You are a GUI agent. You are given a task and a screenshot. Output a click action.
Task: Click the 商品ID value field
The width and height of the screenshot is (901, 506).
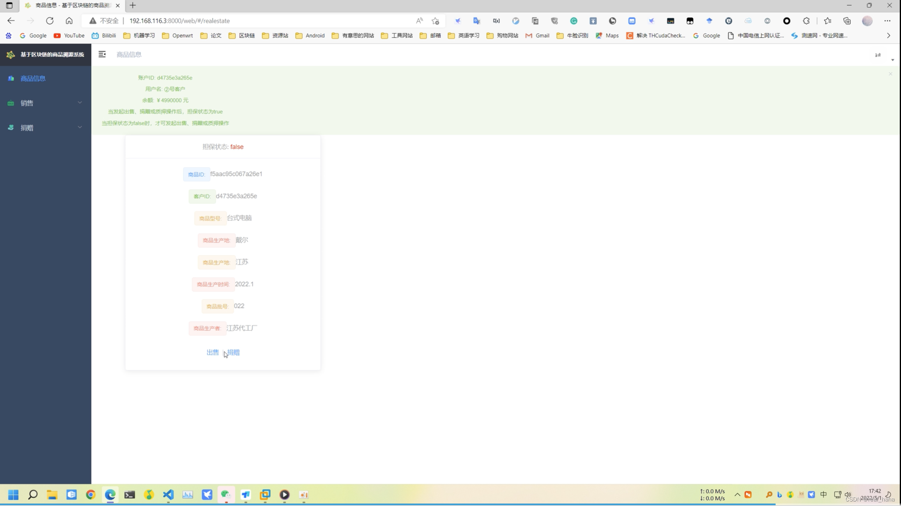pos(237,174)
